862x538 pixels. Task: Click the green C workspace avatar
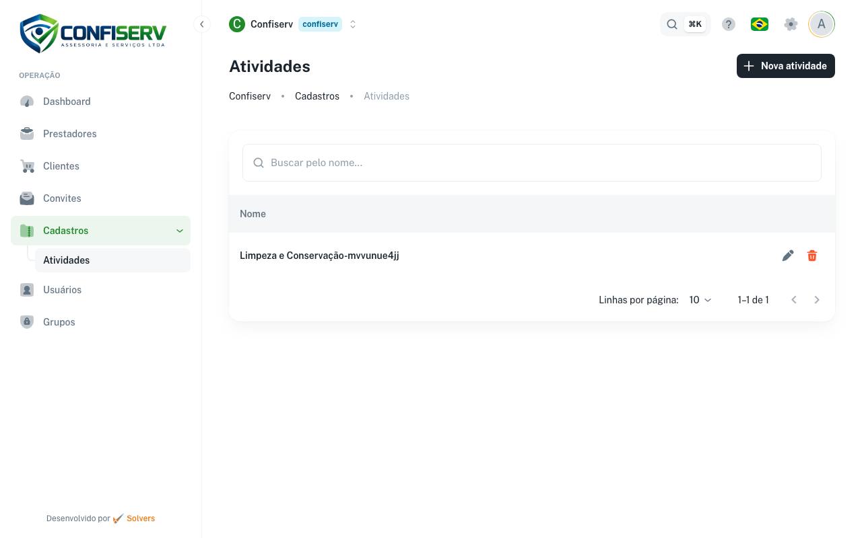[237, 24]
